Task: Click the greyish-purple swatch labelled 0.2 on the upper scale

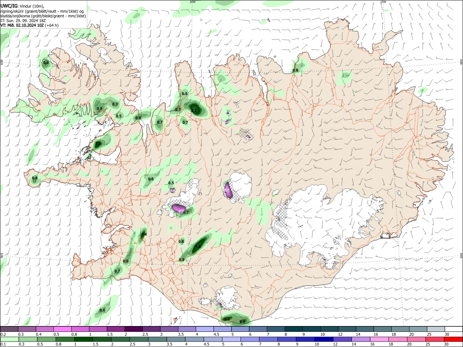Action: pos(9,329)
